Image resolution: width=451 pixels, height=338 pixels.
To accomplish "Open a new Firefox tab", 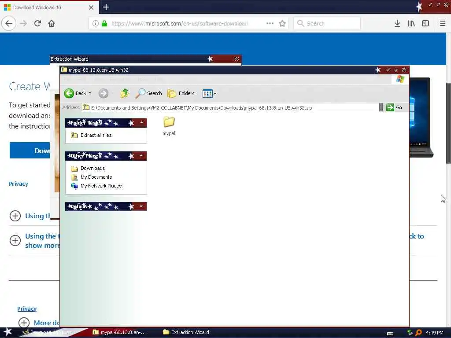I will point(106,7).
